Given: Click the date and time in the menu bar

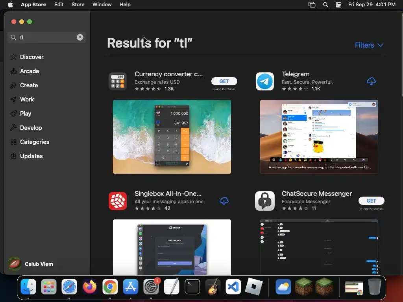Looking at the screenshot, I should (x=372, y=5).
